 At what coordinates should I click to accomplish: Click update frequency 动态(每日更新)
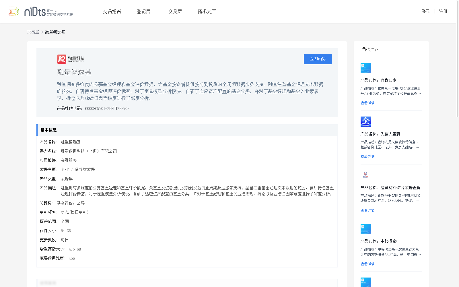[75, 212]
